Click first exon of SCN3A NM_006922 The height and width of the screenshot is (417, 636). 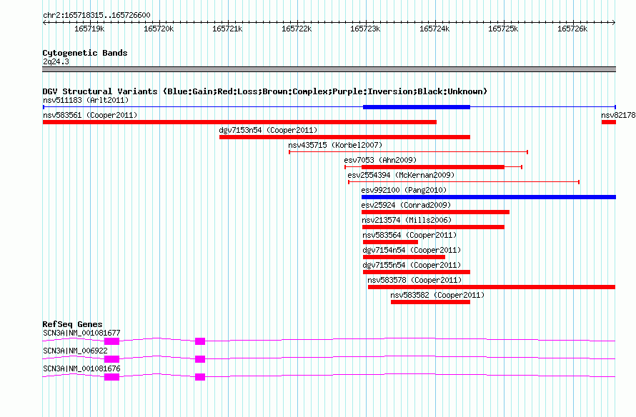point(111,359)
